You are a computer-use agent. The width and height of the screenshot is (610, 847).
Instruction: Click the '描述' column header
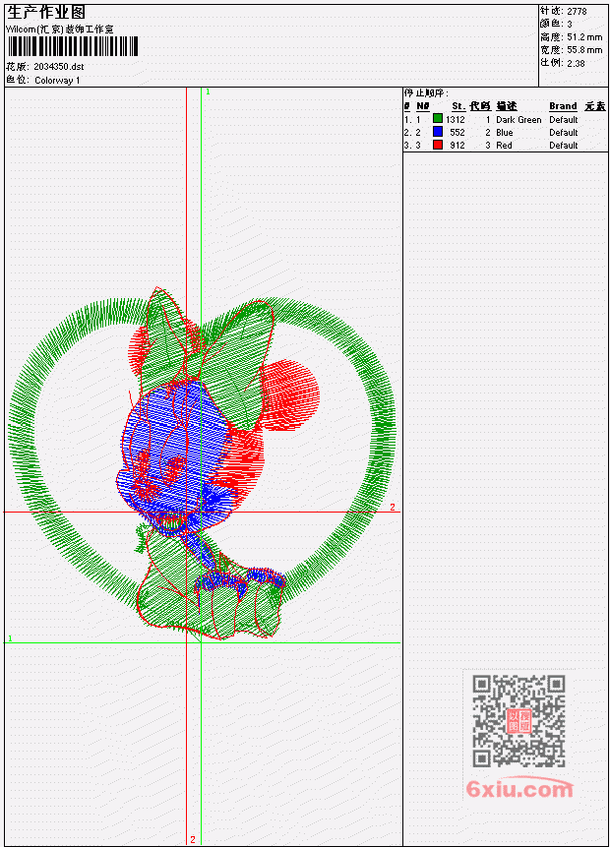(507, 106)
